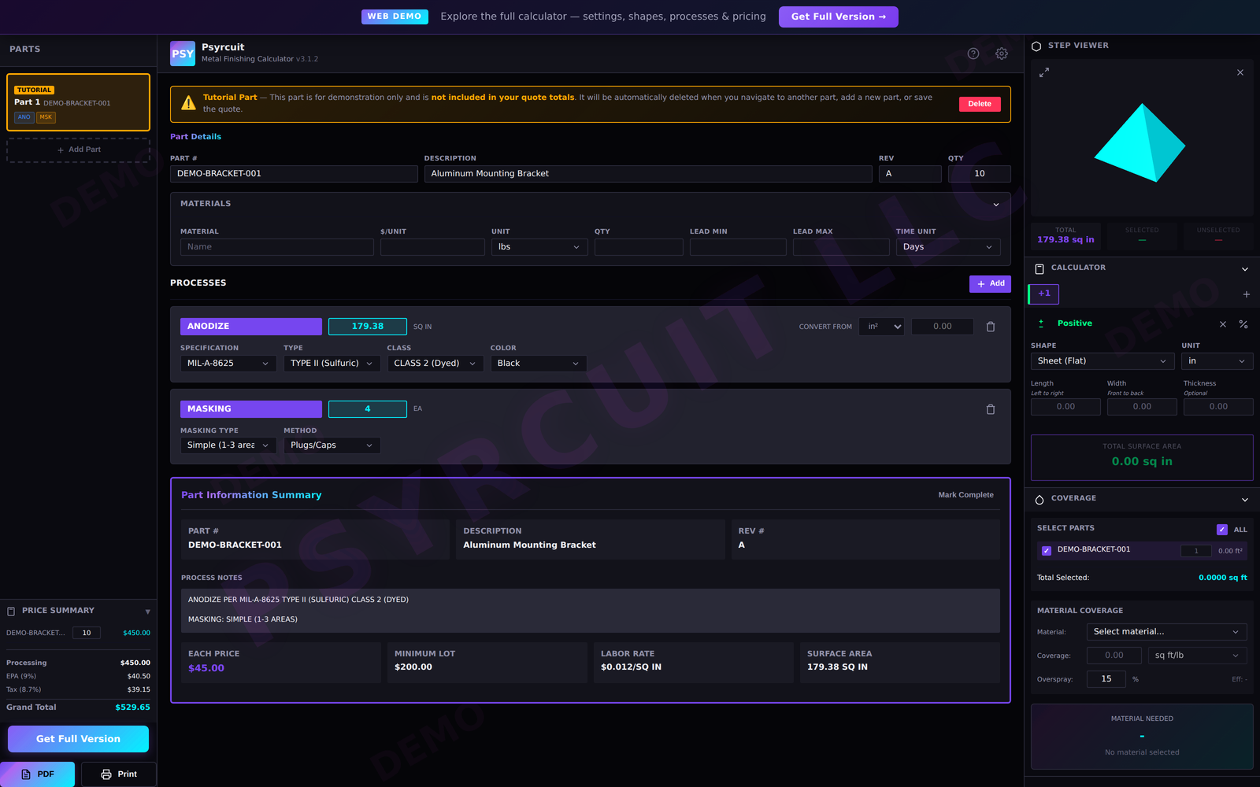Remove the Positive shape entry

click(1223, 324)
